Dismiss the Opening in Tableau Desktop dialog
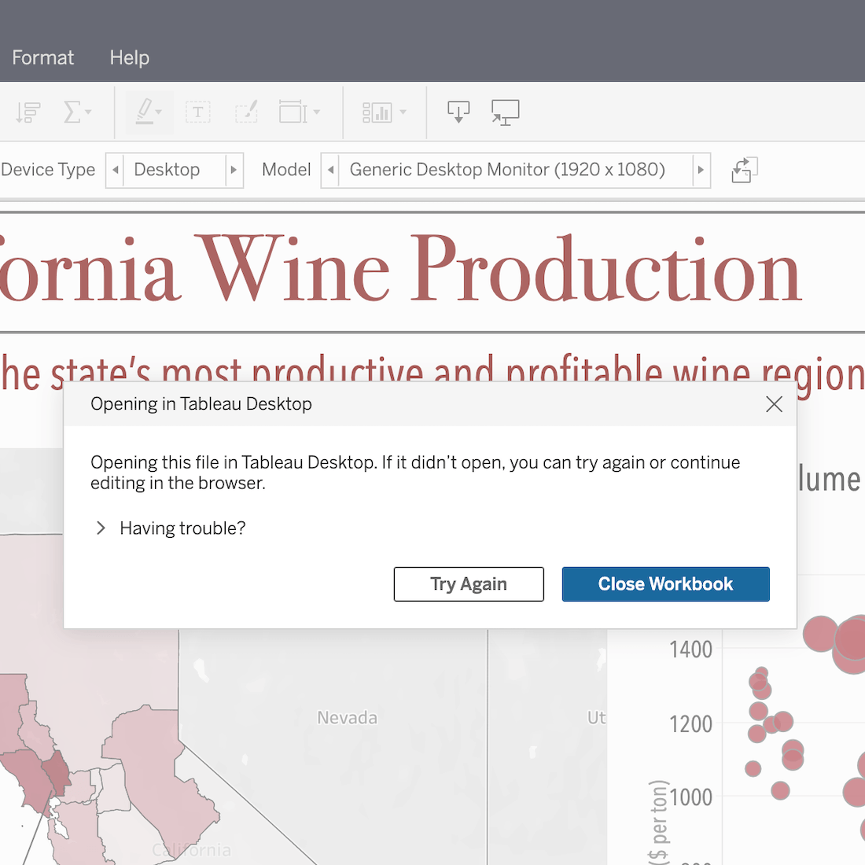Image resolution: width=865 pixels, height=865 pixels. (x=774, y=404)
